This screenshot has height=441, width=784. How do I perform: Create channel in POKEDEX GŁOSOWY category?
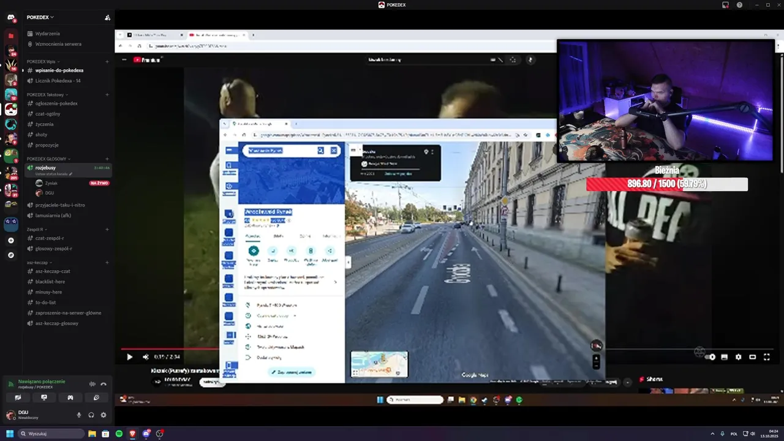click(x=107, y=159)
